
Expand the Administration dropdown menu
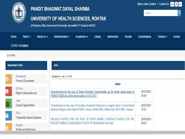62,37
